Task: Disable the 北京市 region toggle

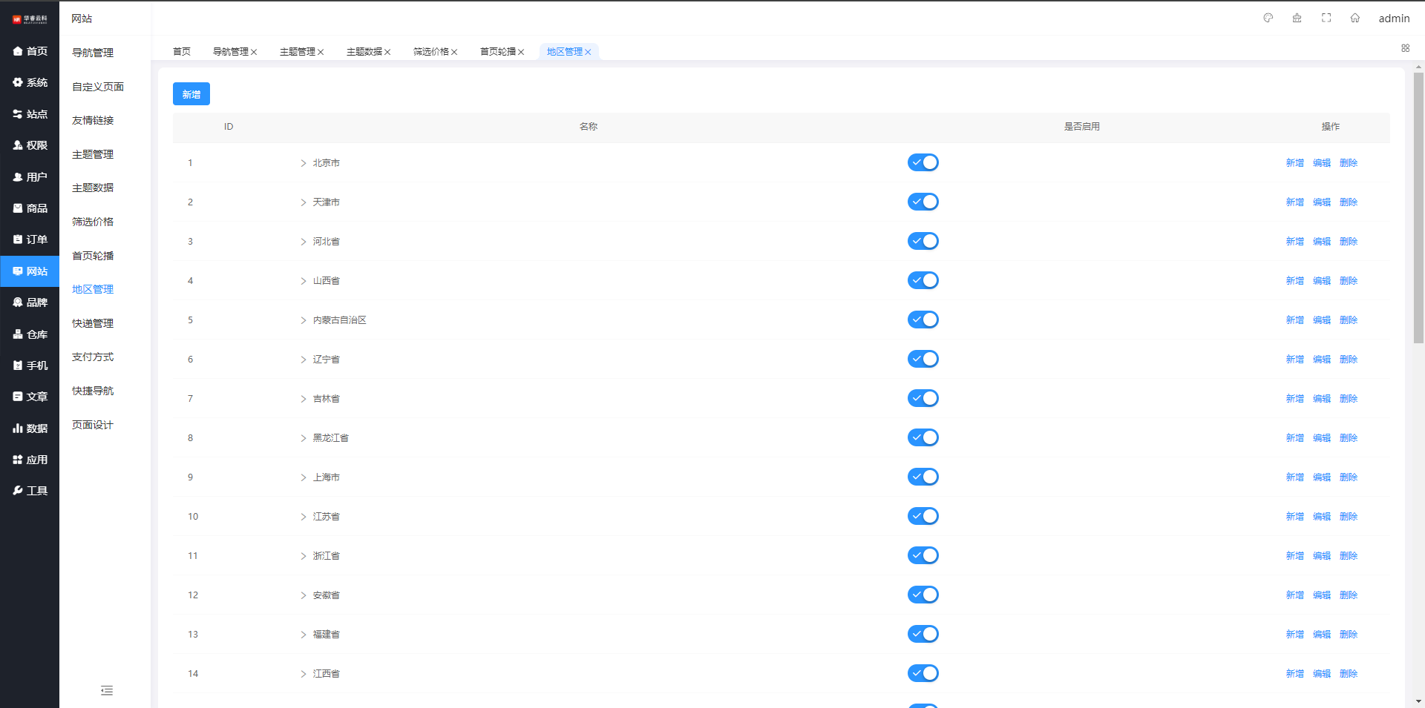Action: click(923, 162)
